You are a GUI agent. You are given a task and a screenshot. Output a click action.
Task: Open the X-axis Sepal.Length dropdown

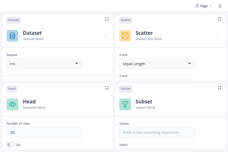(157, 64)
